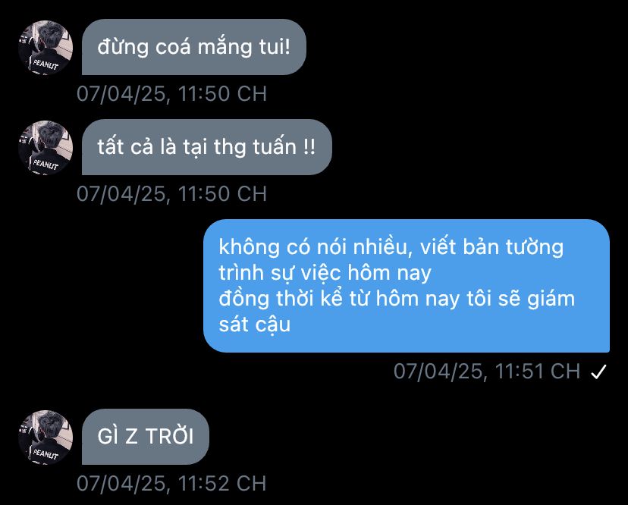
Task: Tap the "GÌ Z TRỜI" message bubble
Action: (x=146, y=437)
